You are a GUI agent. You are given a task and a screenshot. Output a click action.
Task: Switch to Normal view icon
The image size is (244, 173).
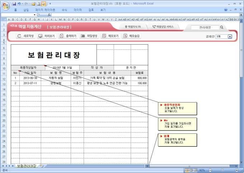[187, 170]
